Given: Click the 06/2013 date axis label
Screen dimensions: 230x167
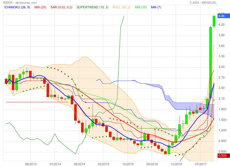Looking at the screenshot, I should pyautogui.click(x=31, y=164).
